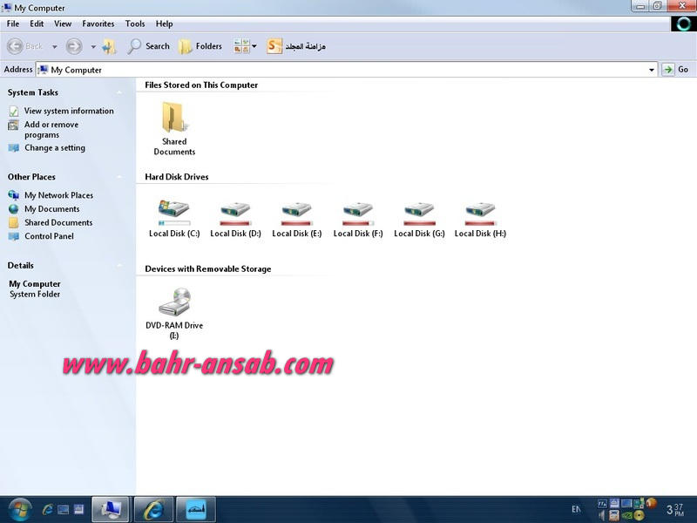Select Local Disk (C:) drive
The height and width of the screenshot is (523, 697).
[x=174, y=219]
